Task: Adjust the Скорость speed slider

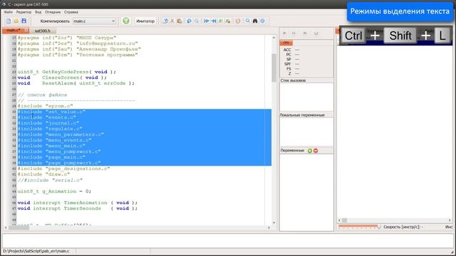Action: (x=360, y=226)
